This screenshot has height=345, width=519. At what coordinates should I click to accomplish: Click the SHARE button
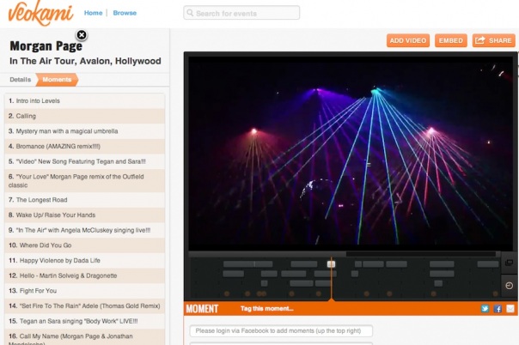[x=493, y=40]
